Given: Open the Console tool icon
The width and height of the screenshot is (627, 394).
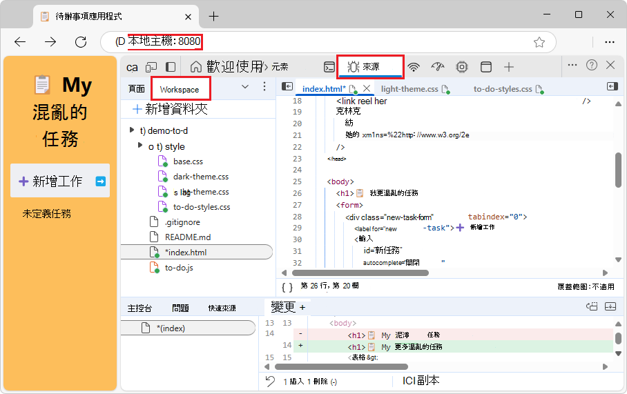Looking at the screenshot, I should (x=329, y=67).
